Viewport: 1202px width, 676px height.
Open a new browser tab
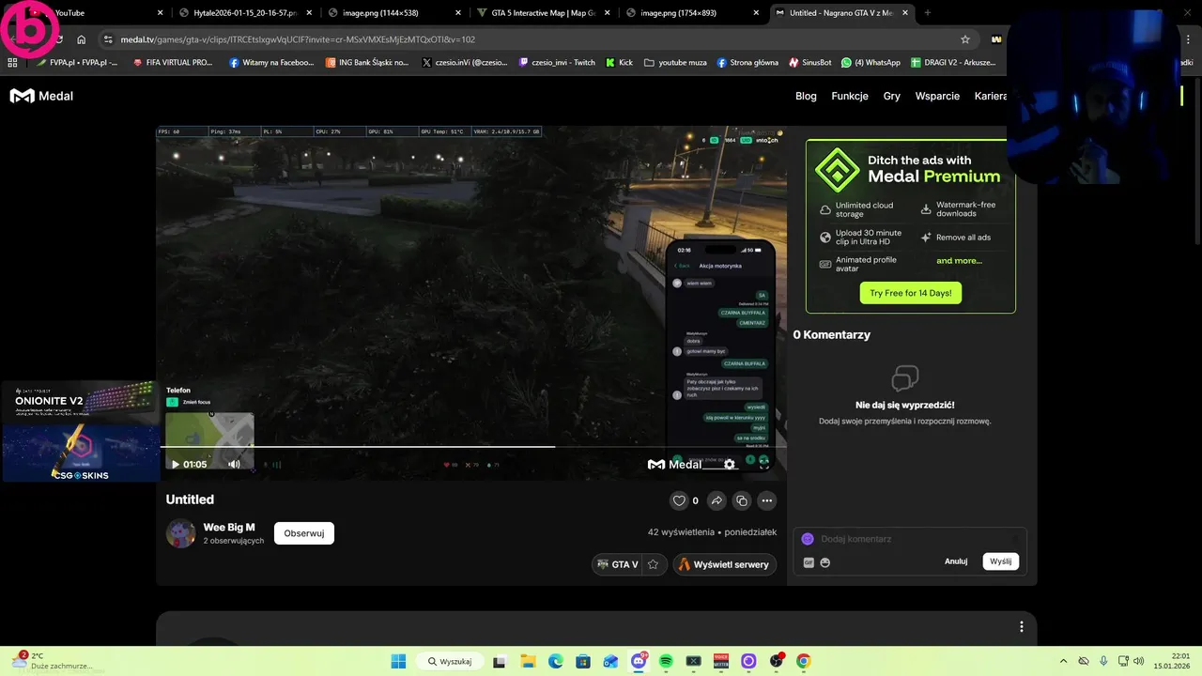point(928,13)
